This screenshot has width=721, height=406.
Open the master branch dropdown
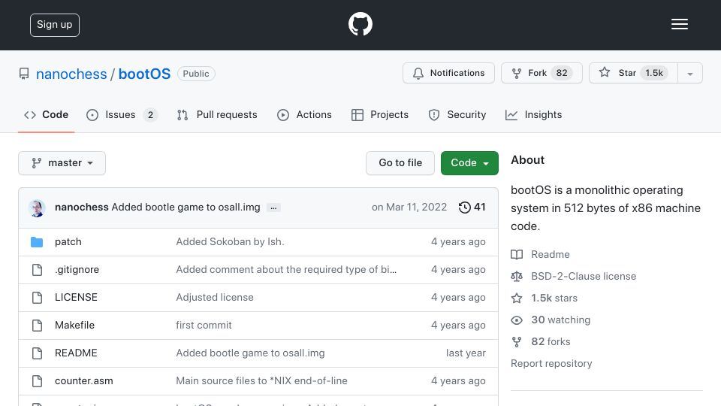point(62,163)
